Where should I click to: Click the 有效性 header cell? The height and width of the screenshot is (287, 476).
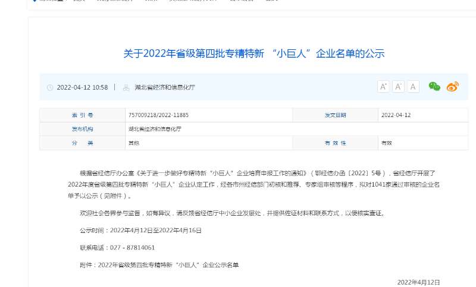point(335,143)
